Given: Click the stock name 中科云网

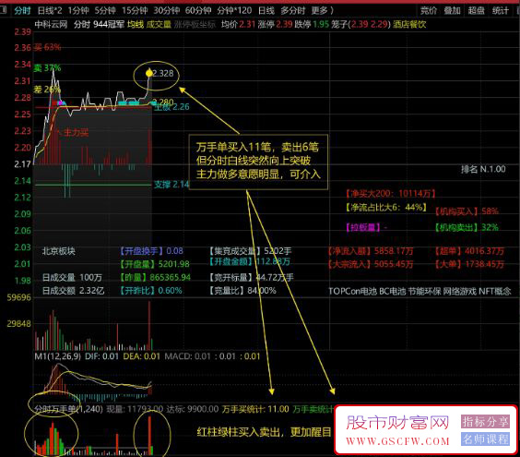Looking at the screenshot, I should [x=51, y=24].
